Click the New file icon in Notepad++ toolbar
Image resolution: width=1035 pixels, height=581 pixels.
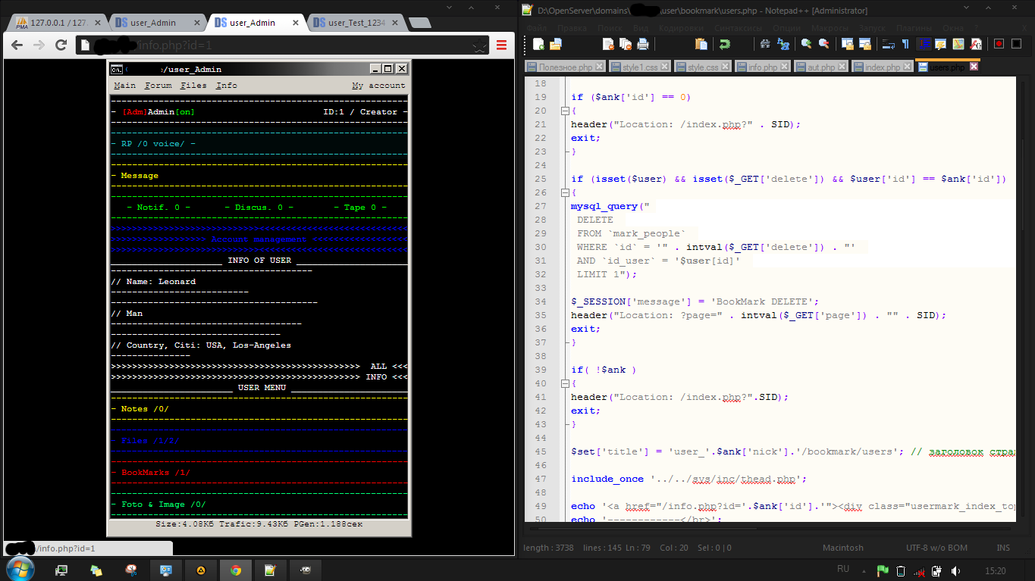[x=538, y=44]
